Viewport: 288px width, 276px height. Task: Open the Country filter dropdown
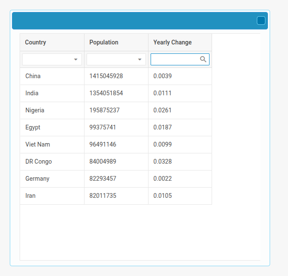(x=76, y=59)
